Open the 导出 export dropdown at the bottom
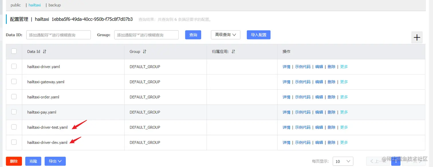Viewport: 433px width, 167px height. [55, 161]
